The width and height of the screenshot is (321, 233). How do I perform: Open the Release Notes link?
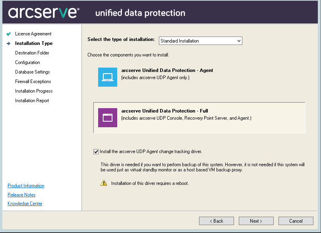tap(21, 195)
